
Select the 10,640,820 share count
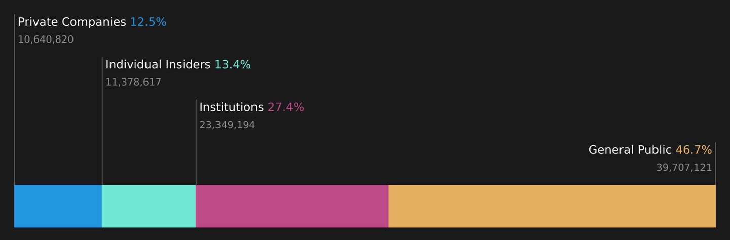(46, 39)
